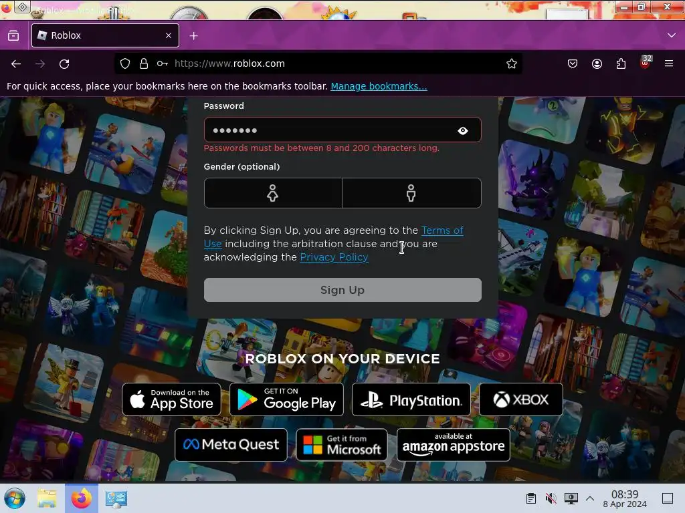Image resolution: width=685 pixels, height=513 pixels.
Task: Open the extensions puzzle icon
Action: pyautogui.click(x=621, y=63)
